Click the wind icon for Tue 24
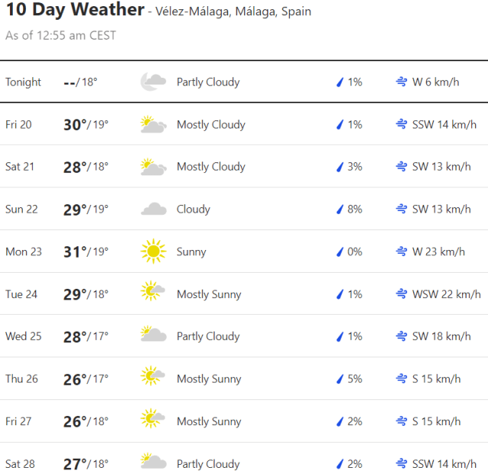Screen dimensions: 488x474 tap(401, 294)
